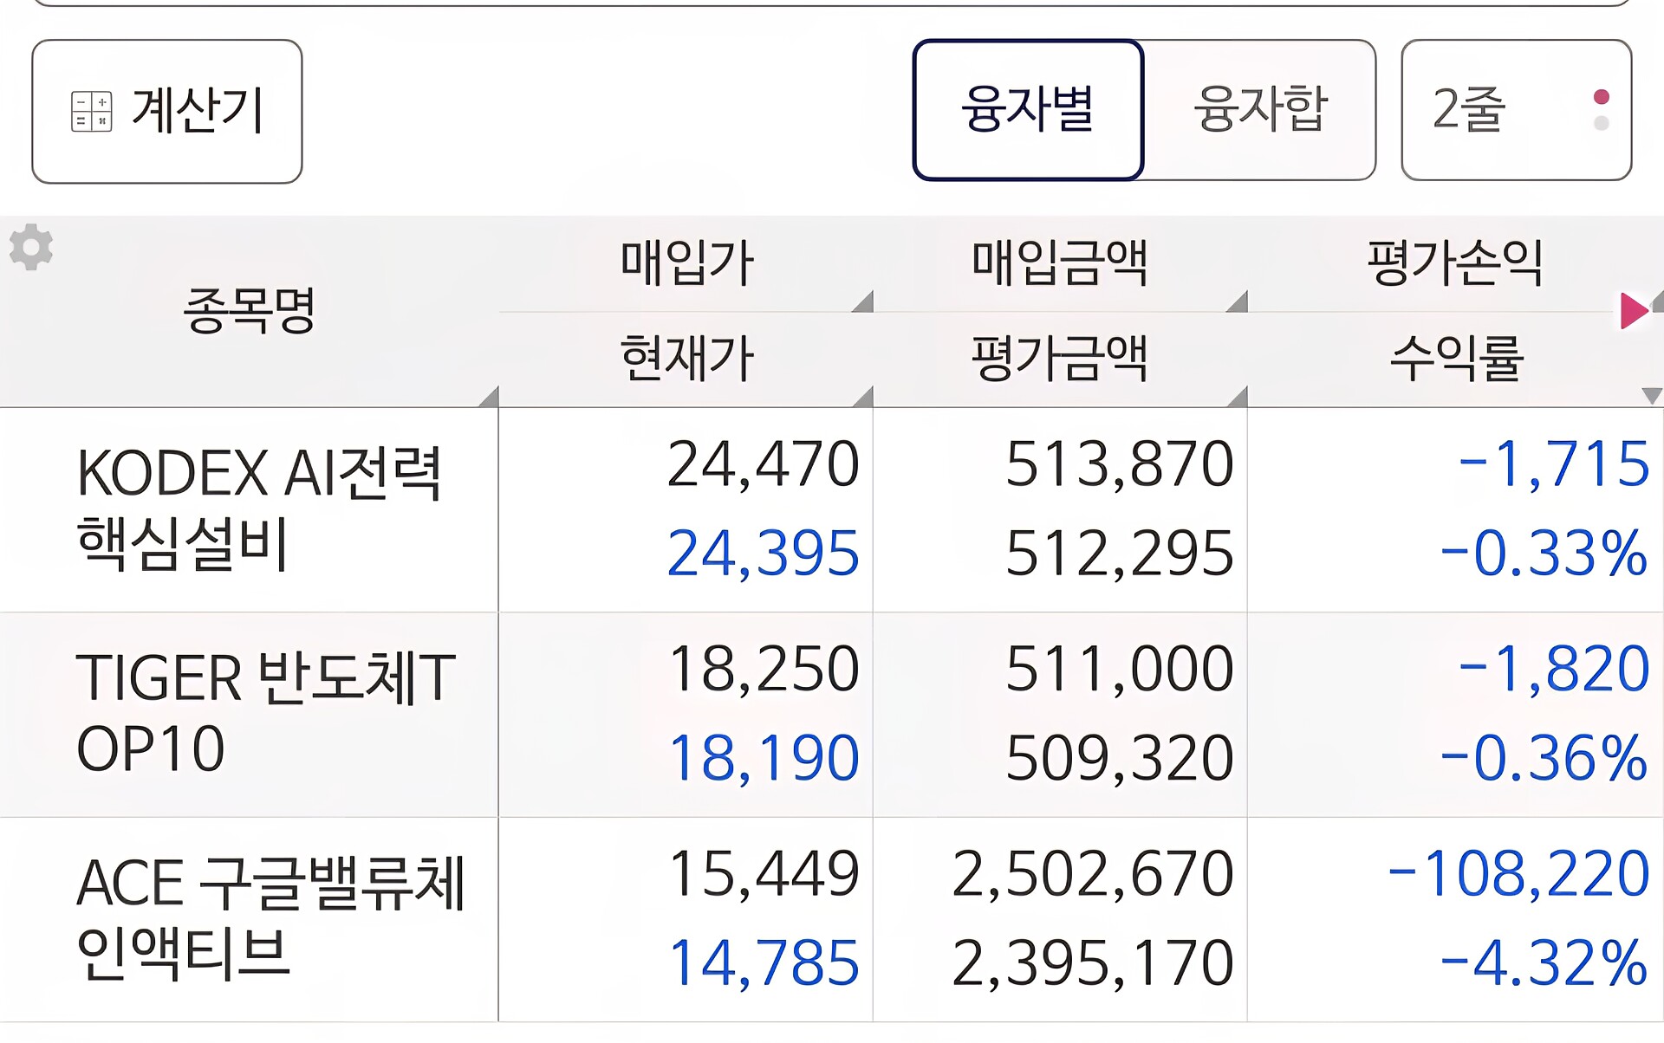Click the KODEX current price 24,395

[x=763, y=554]
